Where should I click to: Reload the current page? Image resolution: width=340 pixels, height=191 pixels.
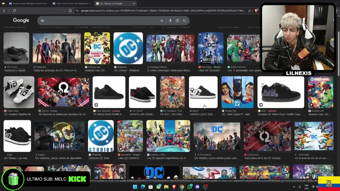[x=14, y=11]
